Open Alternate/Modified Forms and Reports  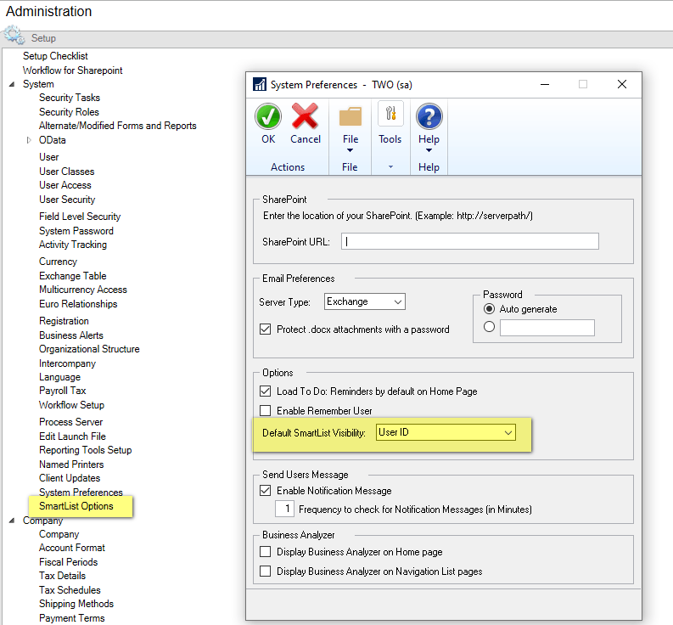pyautogui.click(x=118, y=126)
